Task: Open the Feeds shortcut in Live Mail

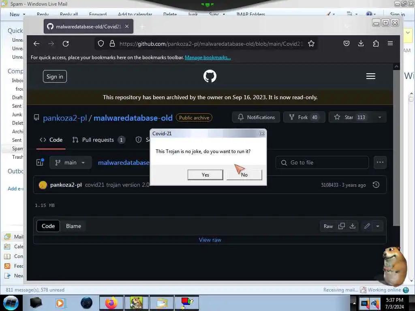Action: (x=14, y=266)
